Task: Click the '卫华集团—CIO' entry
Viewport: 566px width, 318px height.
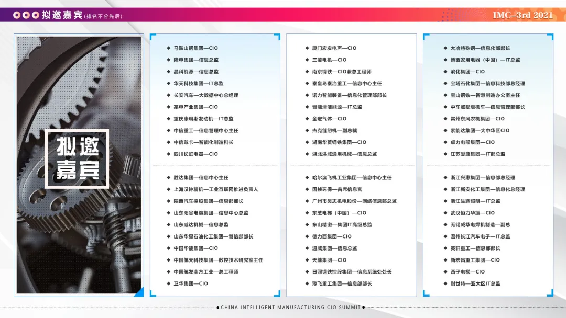Action: pyautogui.click(x=191, y=283)
